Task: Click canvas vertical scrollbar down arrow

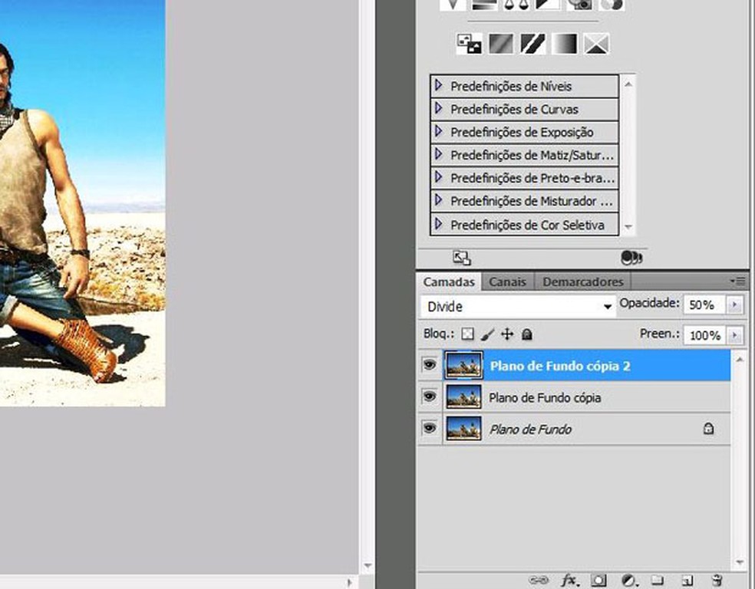Action: [368, 566]
